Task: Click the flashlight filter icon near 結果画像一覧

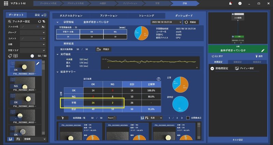Action: pos(62,118)
